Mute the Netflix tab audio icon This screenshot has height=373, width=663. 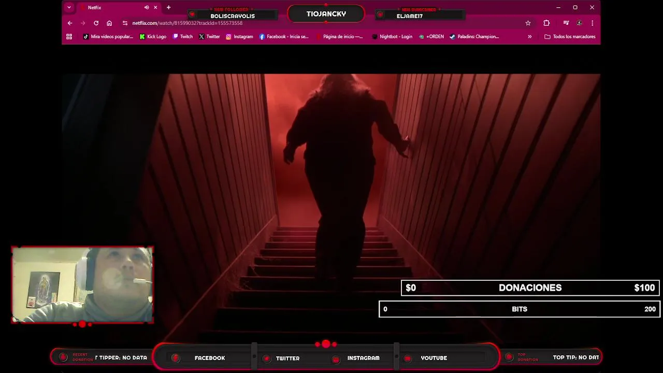click(147, 7)
